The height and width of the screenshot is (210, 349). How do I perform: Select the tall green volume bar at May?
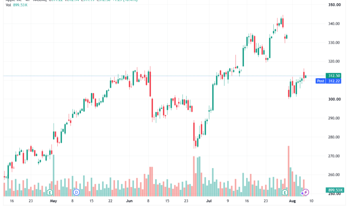54,176
